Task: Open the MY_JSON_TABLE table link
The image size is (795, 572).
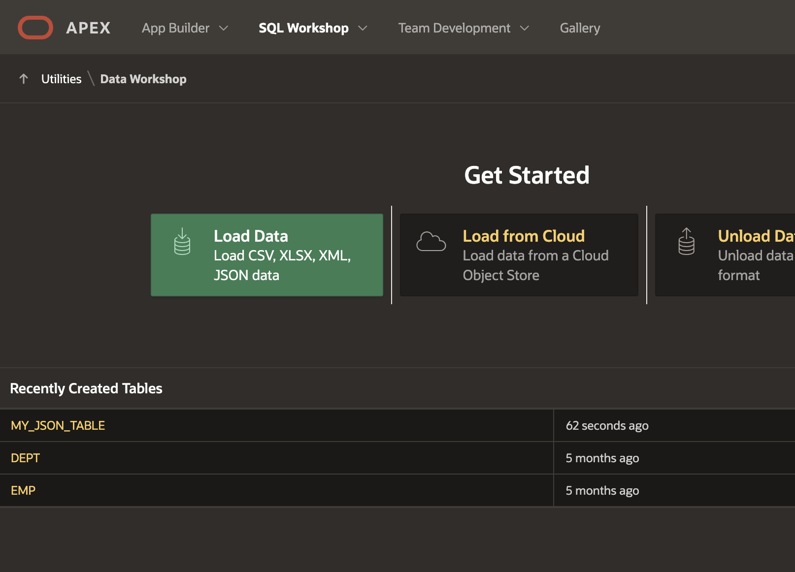Action: 58,425
